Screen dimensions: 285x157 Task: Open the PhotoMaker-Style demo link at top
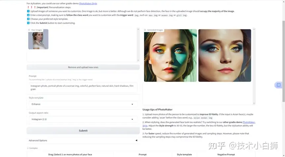88,3
